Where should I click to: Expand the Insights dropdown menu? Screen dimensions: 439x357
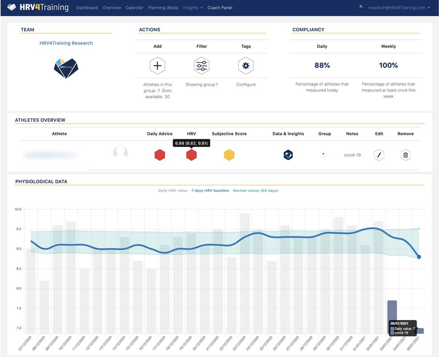click(x=193, y=8)
